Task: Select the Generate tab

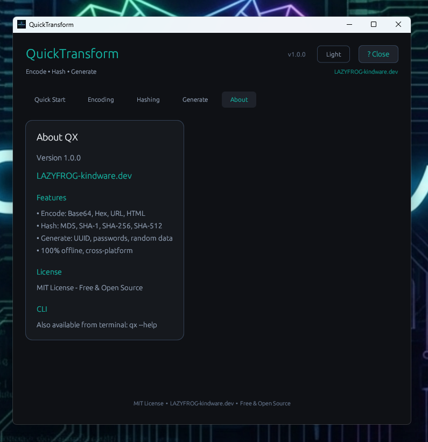Action: (x=195, y=100)
